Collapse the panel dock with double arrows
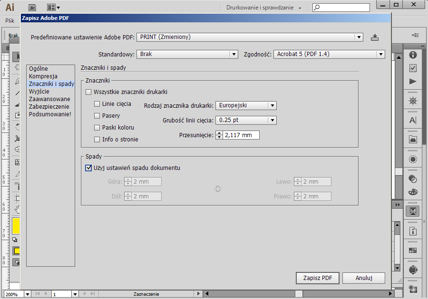The width and height of the screenshot is (428, 299). click(x=423, y=47)
